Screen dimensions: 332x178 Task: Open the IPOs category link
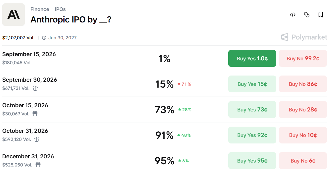click(60, 9)
